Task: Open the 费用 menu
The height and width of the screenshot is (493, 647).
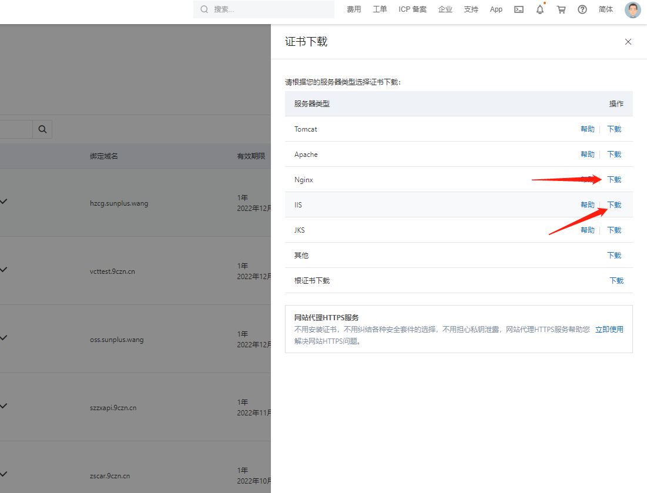Action: click(x=354, y=9)
